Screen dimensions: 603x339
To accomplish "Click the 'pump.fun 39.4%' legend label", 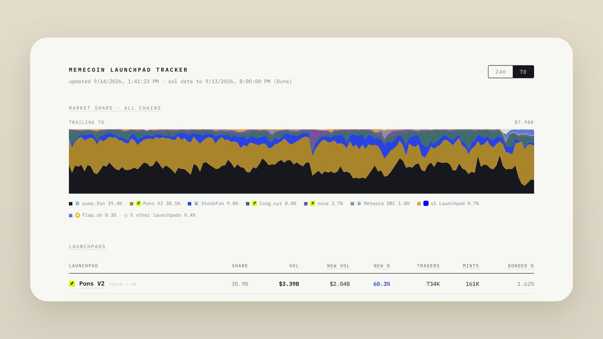I will (x=102, y=203).
